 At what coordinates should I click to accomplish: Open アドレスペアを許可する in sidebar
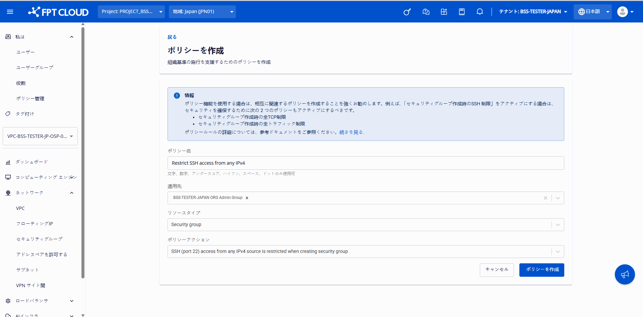tap(42, 255)
